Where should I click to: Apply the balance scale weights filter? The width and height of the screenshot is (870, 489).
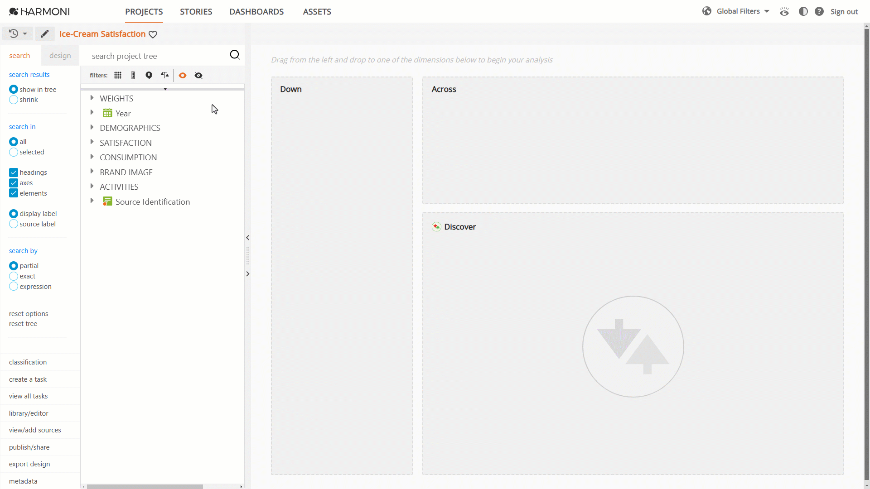(x=164, y=75)
